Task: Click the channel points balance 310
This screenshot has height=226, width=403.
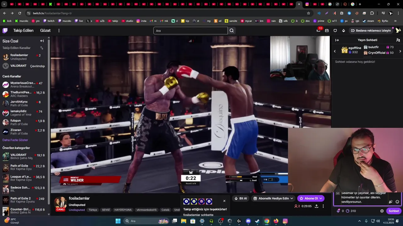Action: (351, 211)
